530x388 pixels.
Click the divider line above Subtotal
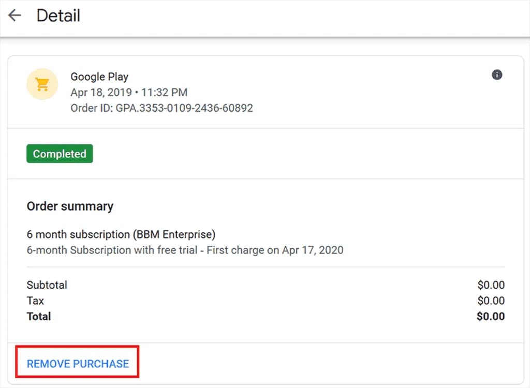click(x=265, y=267)
